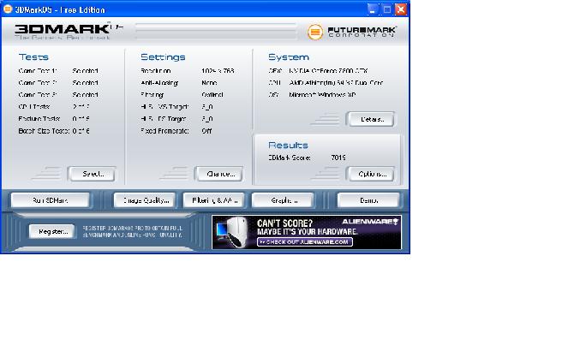
Task: Open the Image Quality... tool
Action: 145,200
